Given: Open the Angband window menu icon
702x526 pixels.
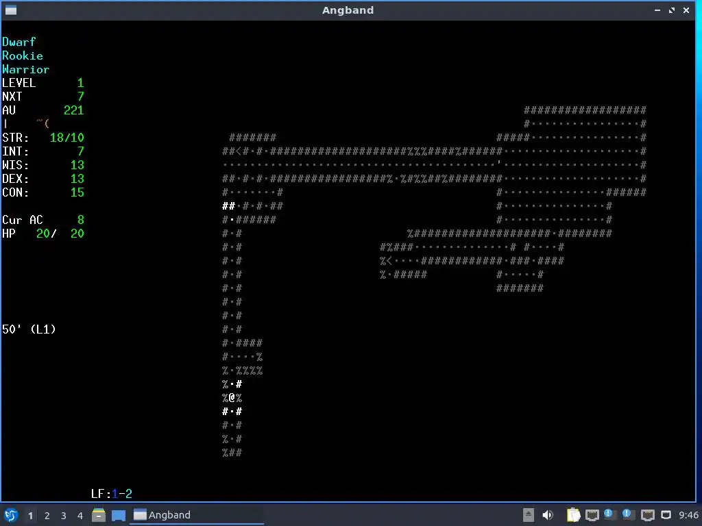Looking at the screenshot, I should point(11,10).
